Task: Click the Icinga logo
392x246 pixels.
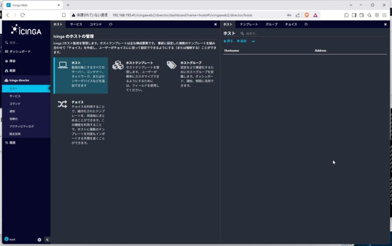Action: coord(26,30)
